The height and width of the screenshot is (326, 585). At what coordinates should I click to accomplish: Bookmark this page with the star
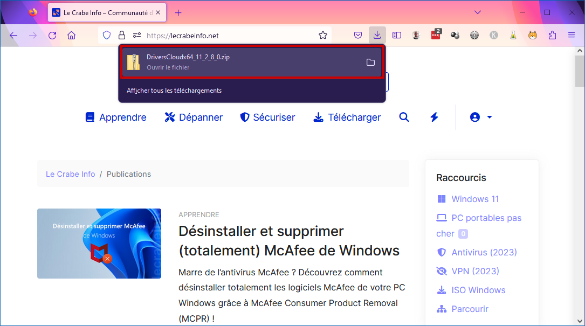(x=323, y=36)
